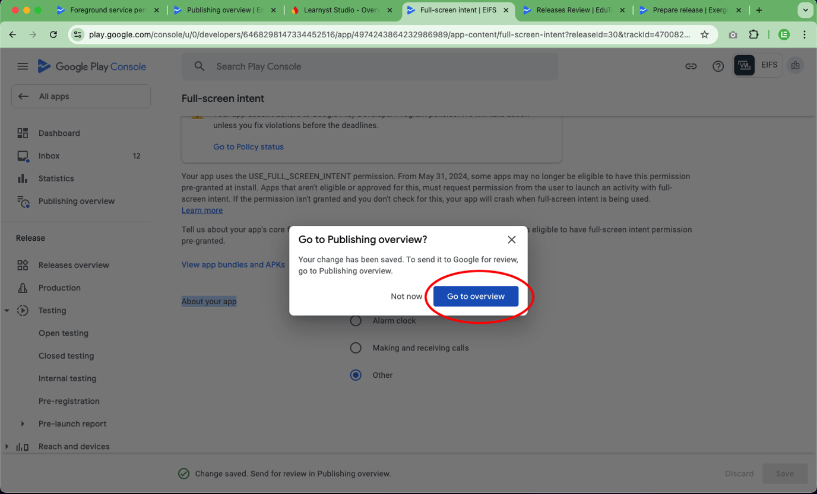
Task: Select Making and receiving calls option
Action: (356, 348)
